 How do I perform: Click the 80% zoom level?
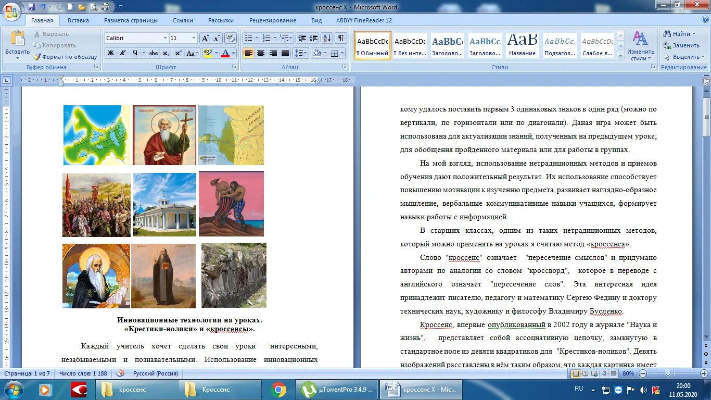coord(628,373)
